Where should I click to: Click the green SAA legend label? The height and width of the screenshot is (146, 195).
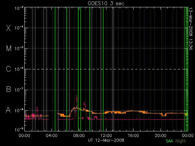pyautogui.click(x=169, y=141)
